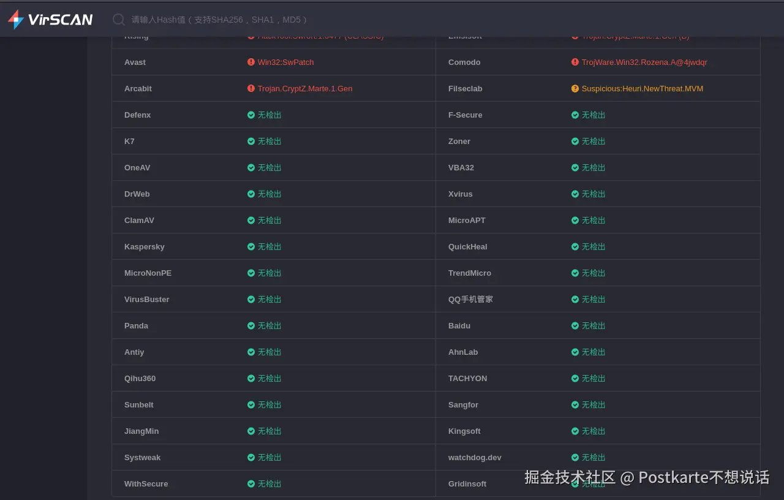Click the watchdog.dev engine name
Screen dimensions: 784x500
(475, 458)
